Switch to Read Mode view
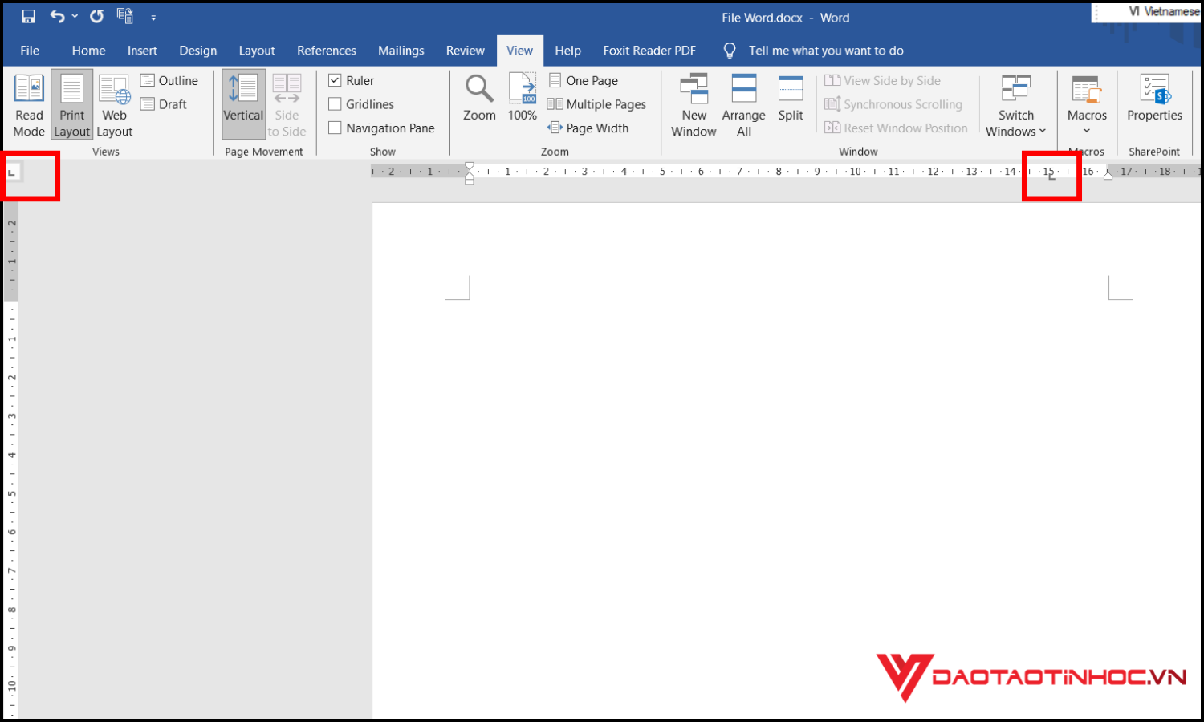 tap(29, 105)
